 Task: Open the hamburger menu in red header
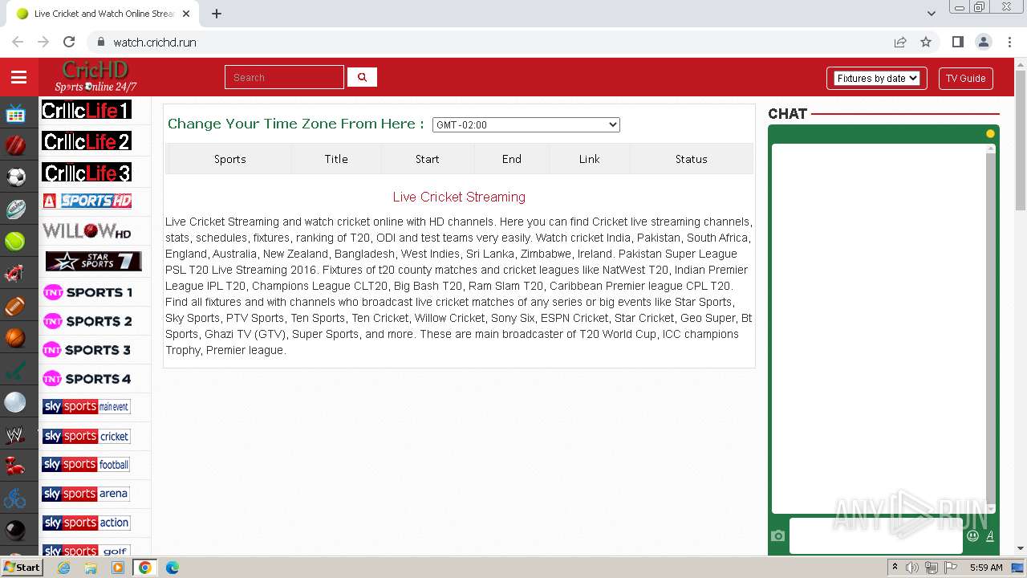(19, 77)
